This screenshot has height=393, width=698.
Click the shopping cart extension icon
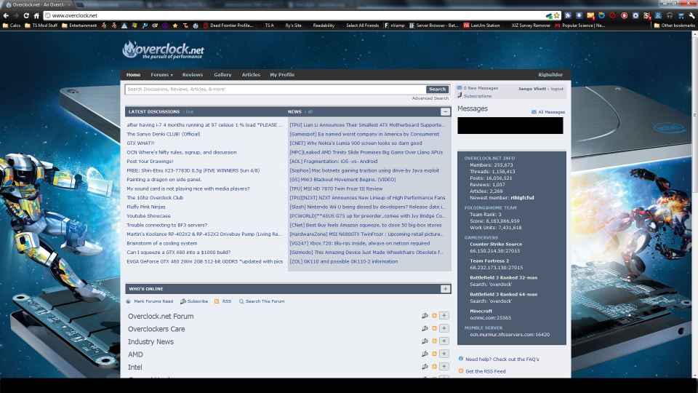click(x=681, y=15)
